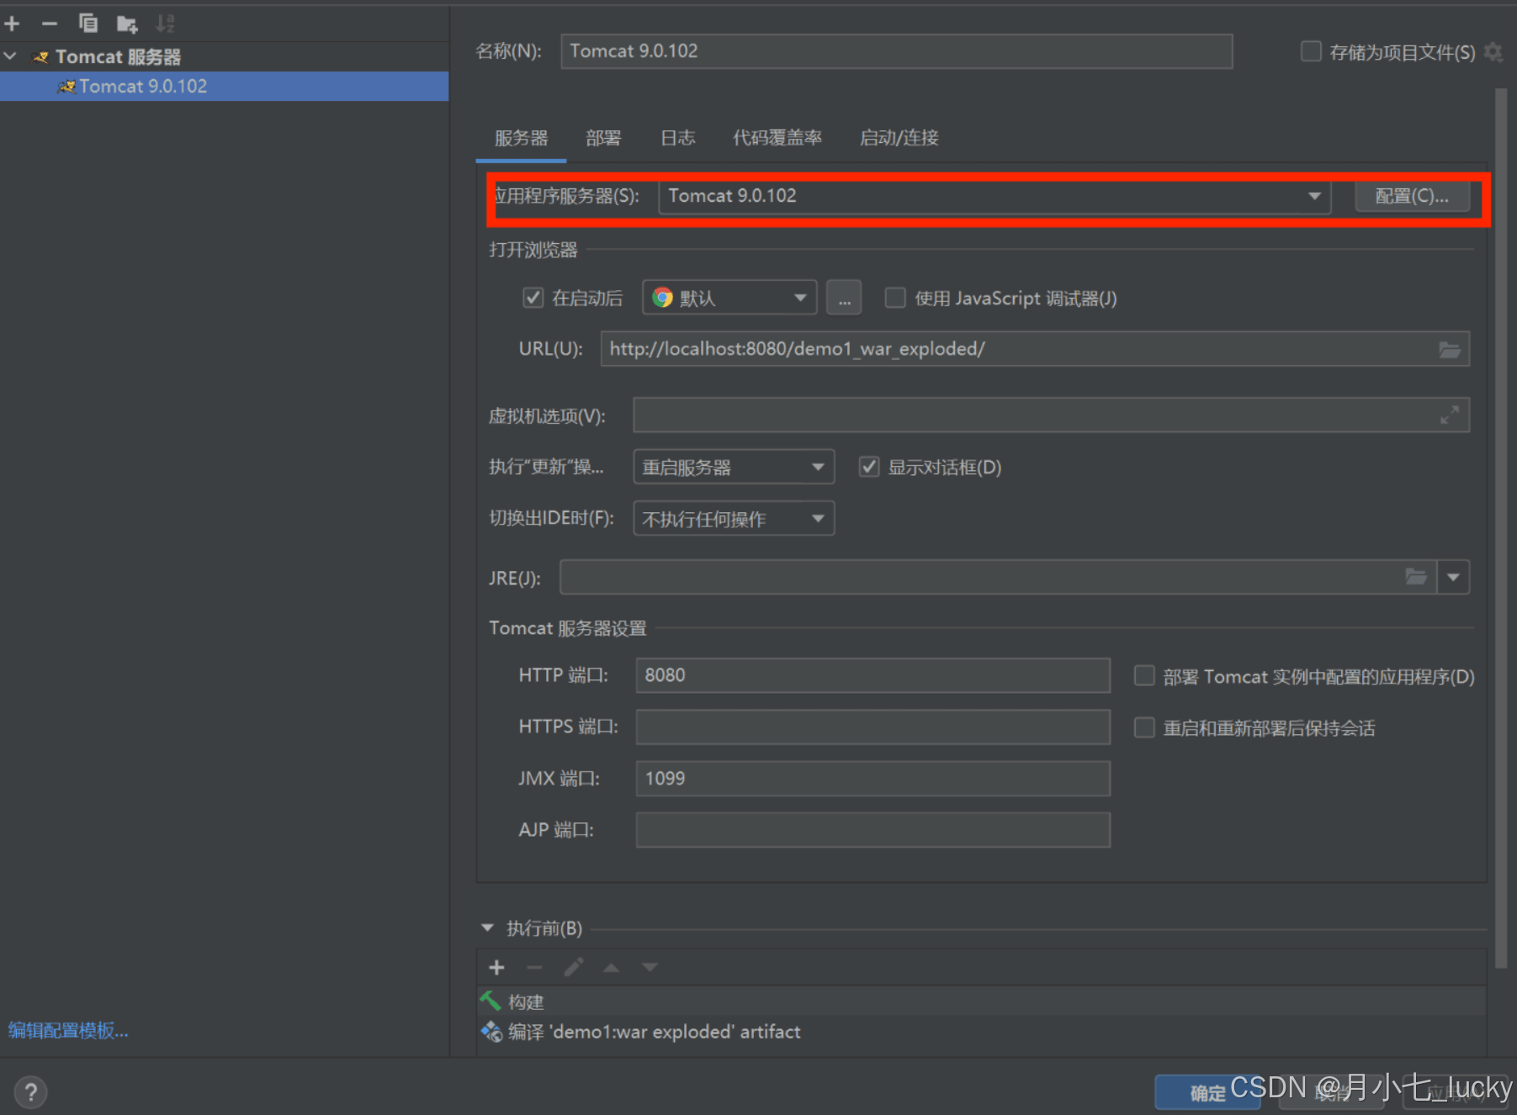Open gear settings next to 存储为项目文件
The width and height of the screenshot is (1517, 1115).
(1493, 52)
